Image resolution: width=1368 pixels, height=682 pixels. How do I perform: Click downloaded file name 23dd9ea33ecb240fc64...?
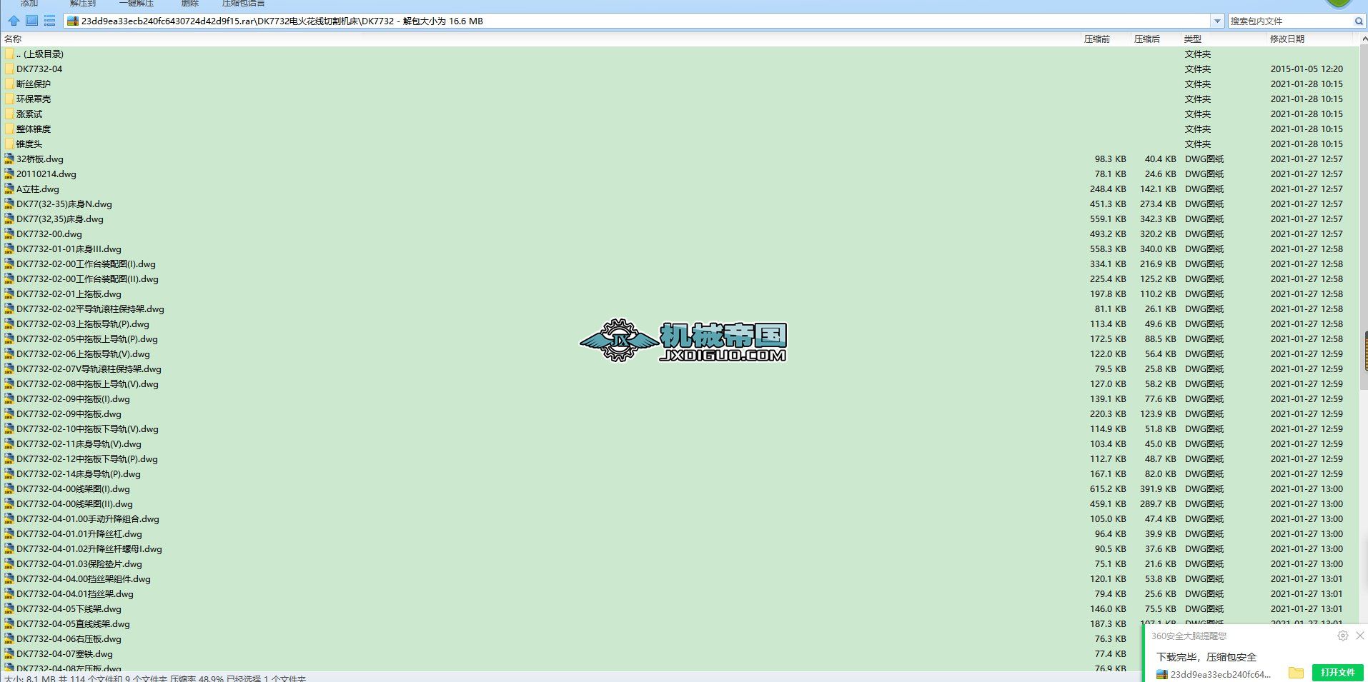(x=1220, y=674)
